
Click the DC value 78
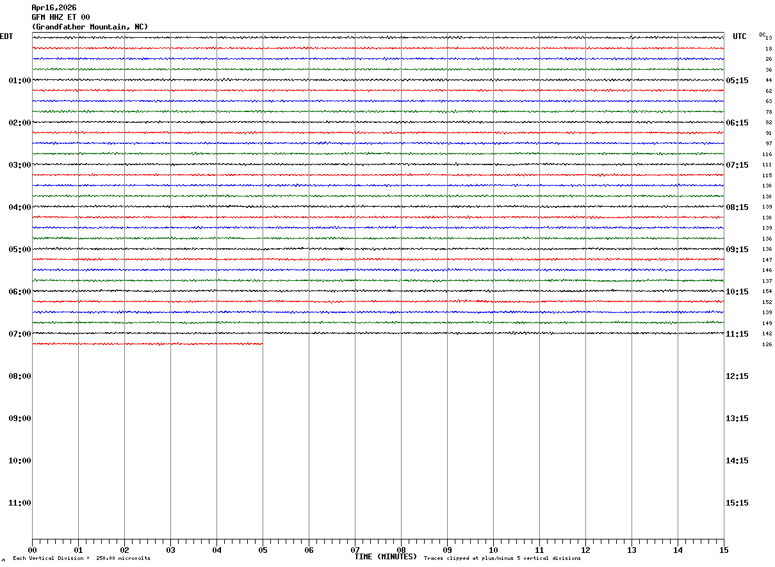point(769,112)
